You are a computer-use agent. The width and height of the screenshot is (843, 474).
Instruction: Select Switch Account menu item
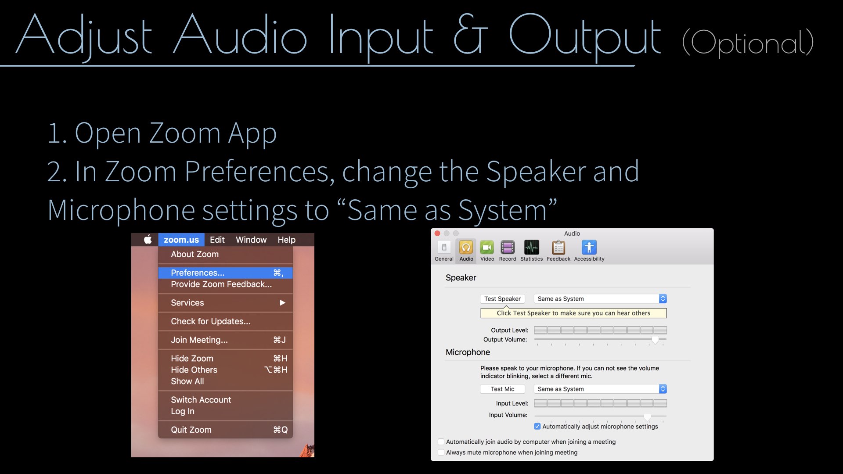[x=225, y=400]
